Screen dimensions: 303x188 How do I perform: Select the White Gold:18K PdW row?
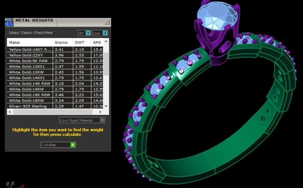point(55,95)
